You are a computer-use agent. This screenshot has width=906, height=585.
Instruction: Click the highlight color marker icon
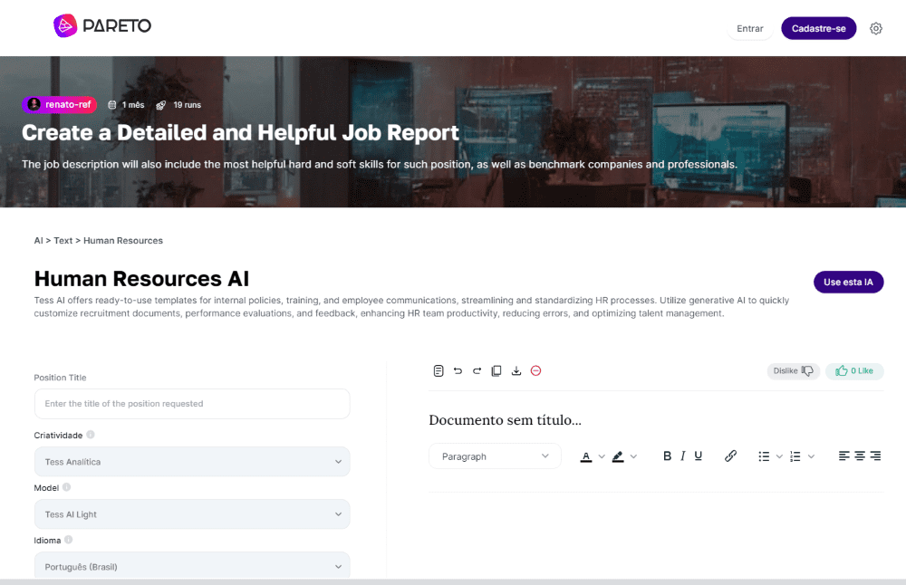618,456
